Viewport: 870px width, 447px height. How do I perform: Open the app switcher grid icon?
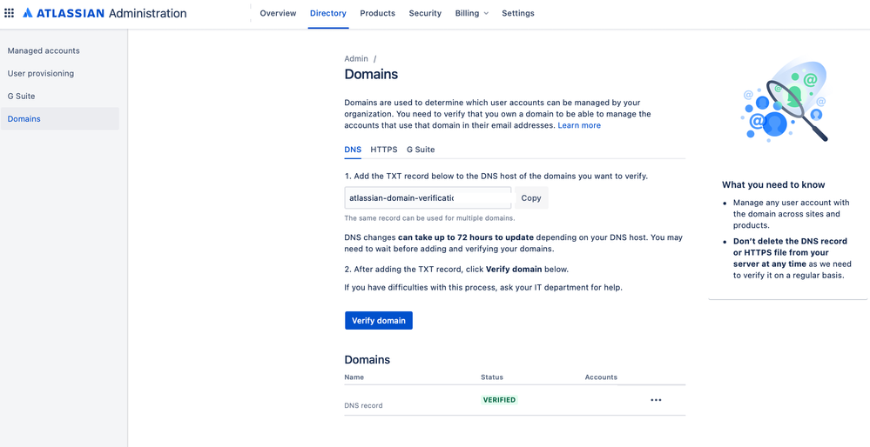coord(9,13)
